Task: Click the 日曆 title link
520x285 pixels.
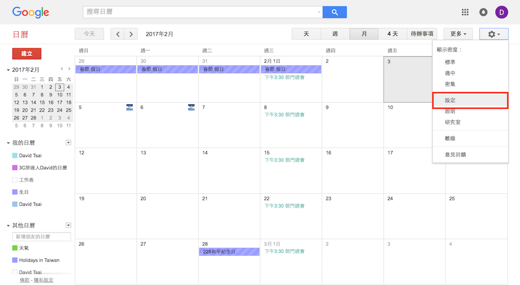Action: (20, 34)
